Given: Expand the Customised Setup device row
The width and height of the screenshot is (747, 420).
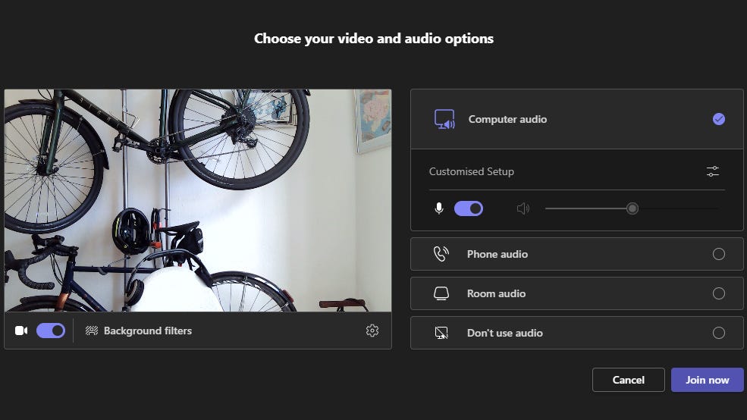Looking at the screenshot, I should click(472, 171).
